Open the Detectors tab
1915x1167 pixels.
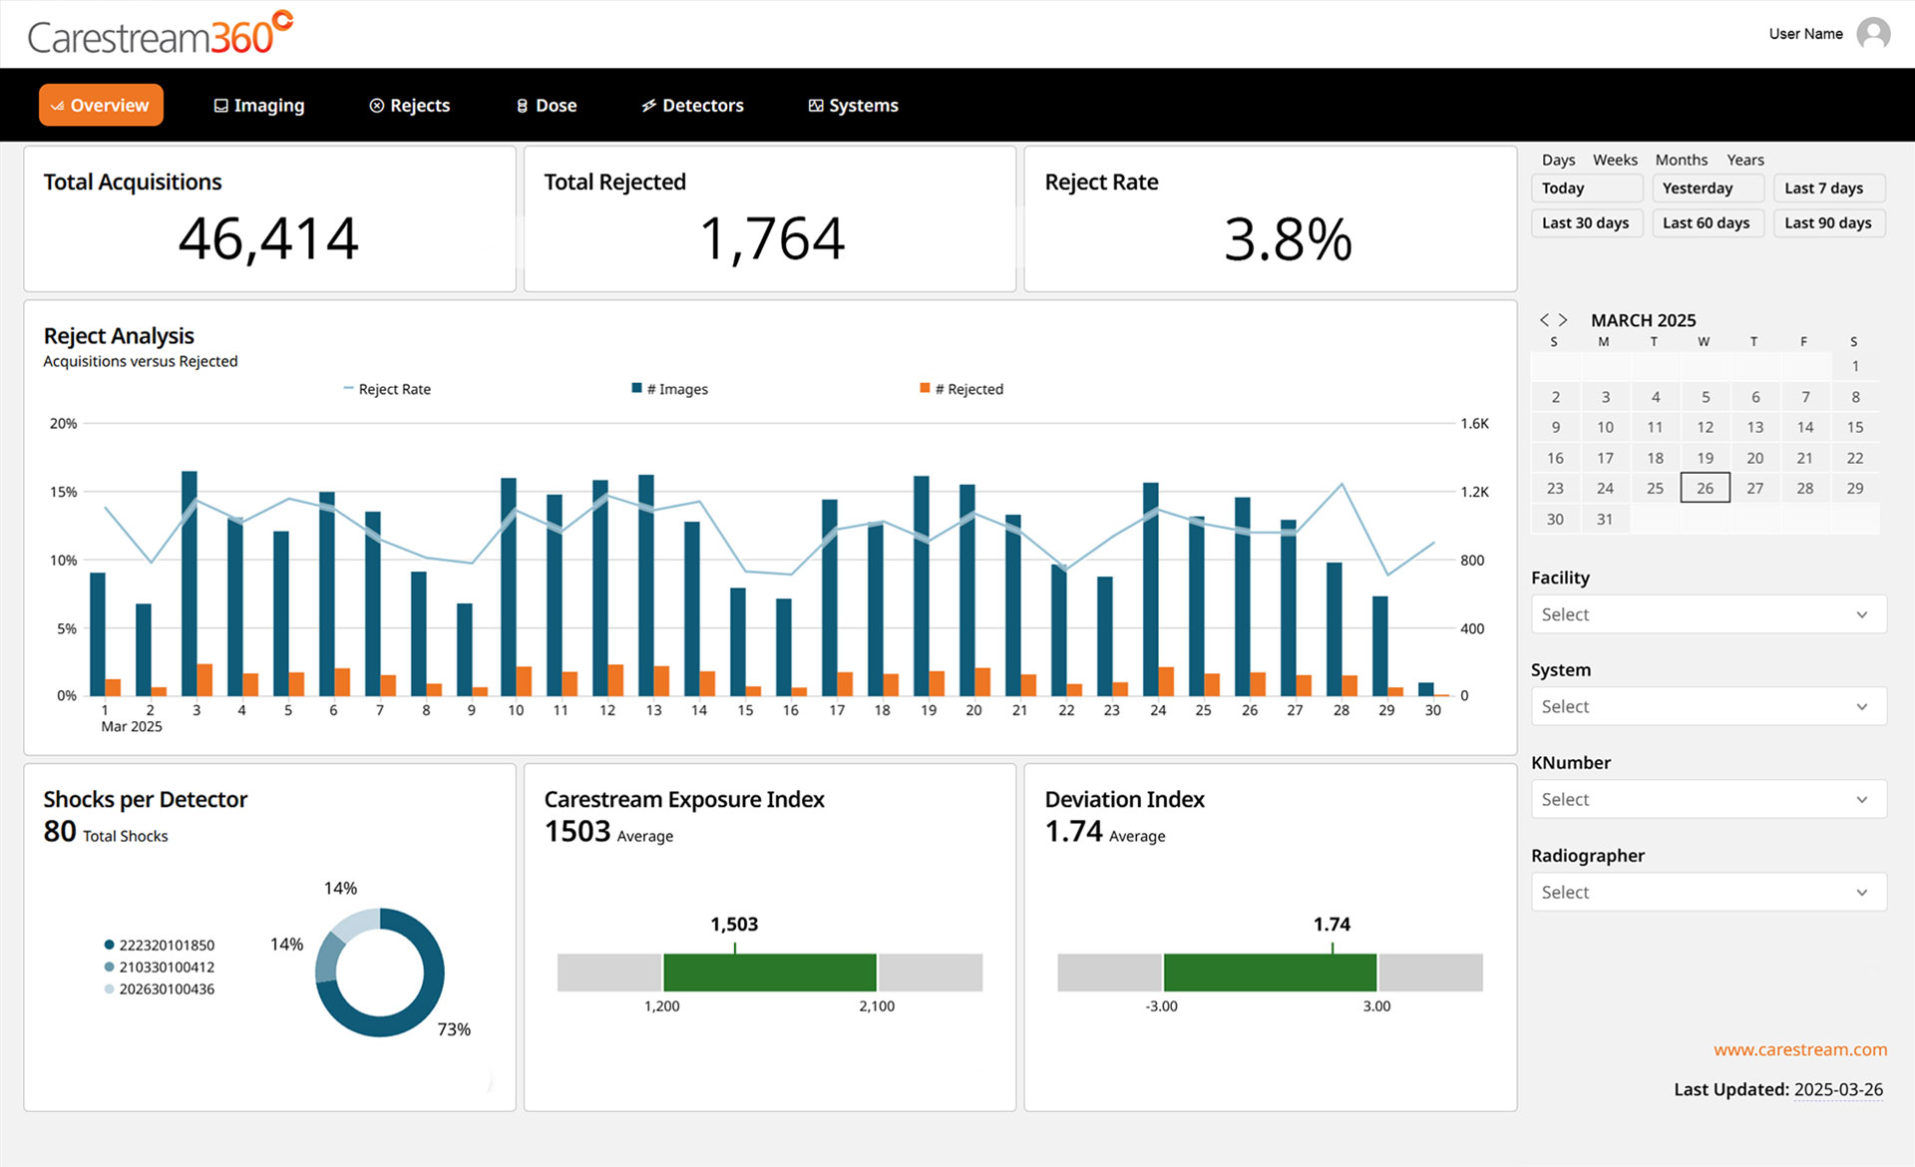tap(692, 106)
